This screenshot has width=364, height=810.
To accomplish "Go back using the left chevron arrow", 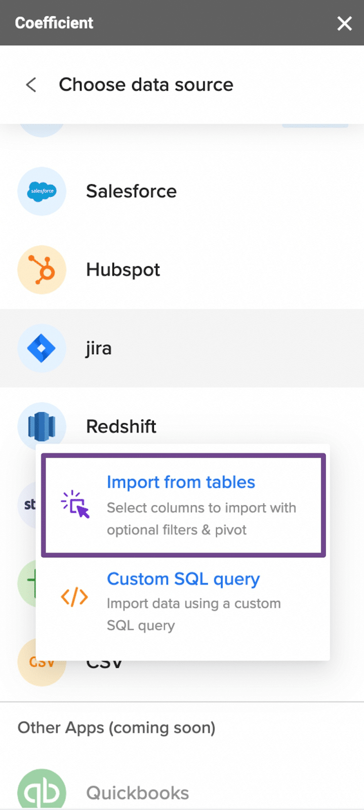I will click(x=31, y=85).
